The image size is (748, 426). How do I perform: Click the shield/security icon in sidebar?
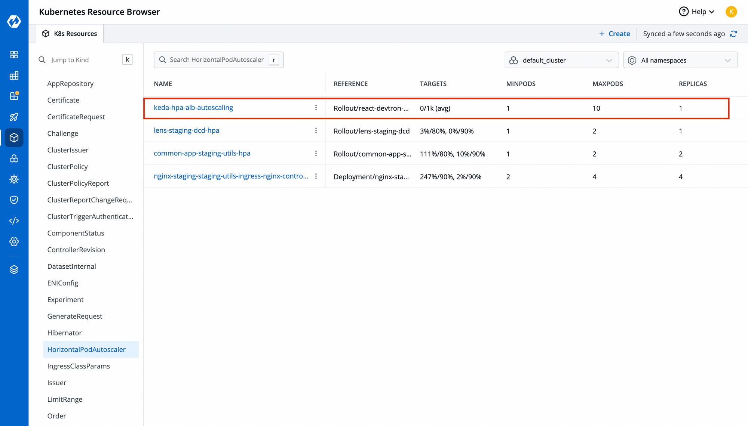click(x=14, y=200)
